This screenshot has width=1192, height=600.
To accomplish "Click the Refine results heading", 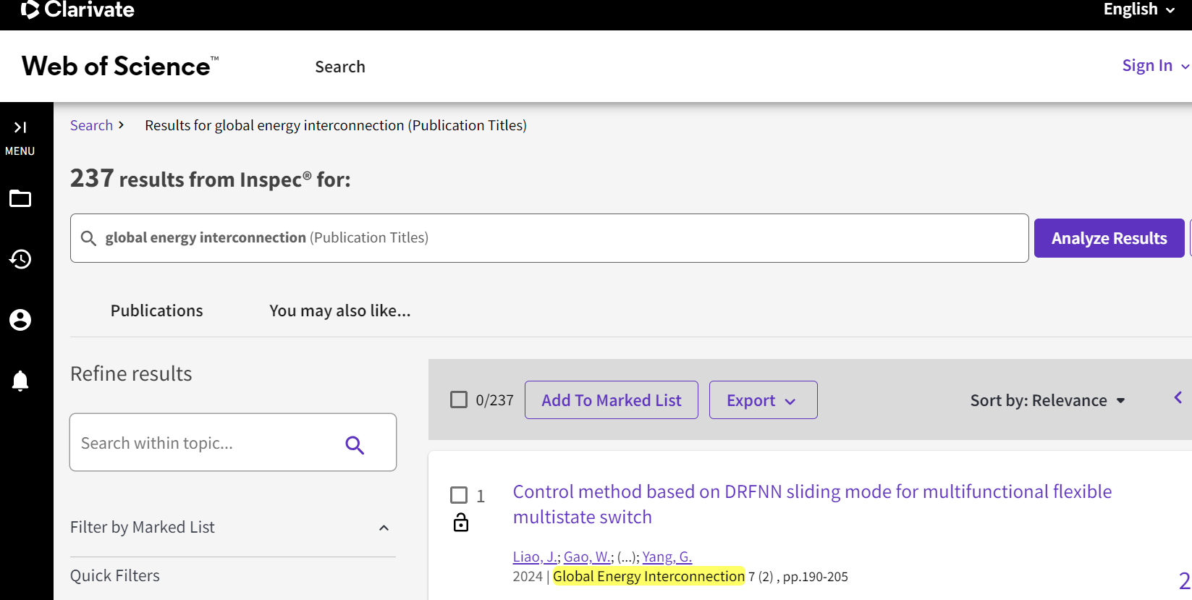I will (131, 373).
